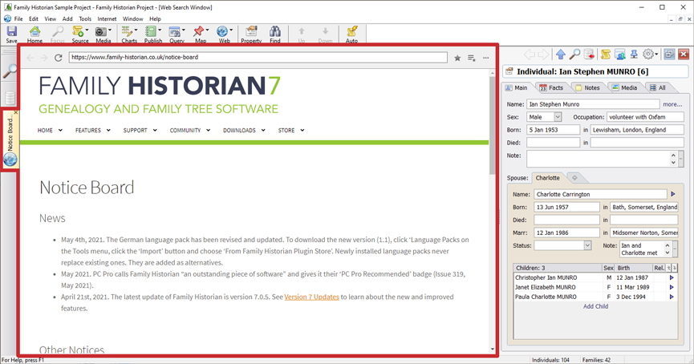Click the URL address field
This screenshot has height=364, width=694.
pos(258,58)
